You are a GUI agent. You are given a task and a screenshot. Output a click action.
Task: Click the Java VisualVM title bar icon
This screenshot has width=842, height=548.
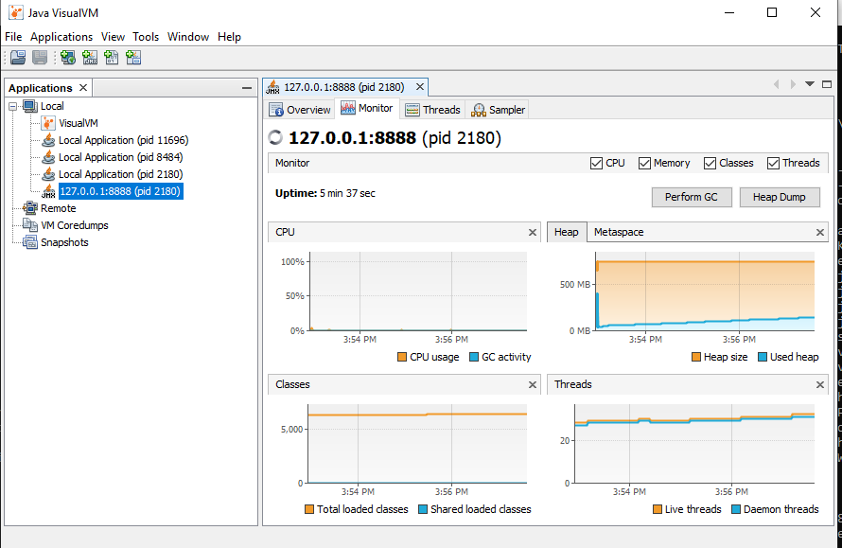click(16, 12)
